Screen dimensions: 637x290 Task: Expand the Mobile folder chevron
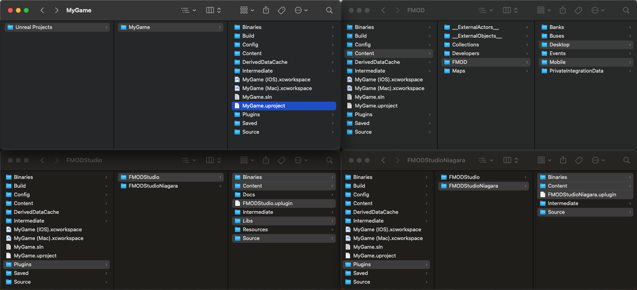click(x=630, y=62)
